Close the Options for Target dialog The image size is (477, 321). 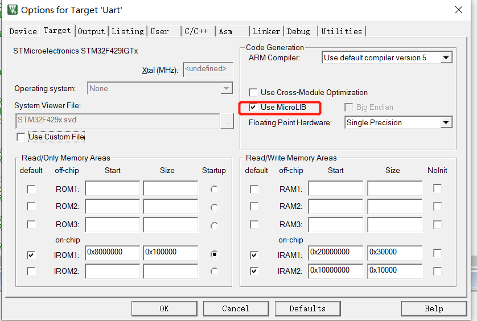tap(459, 10)
